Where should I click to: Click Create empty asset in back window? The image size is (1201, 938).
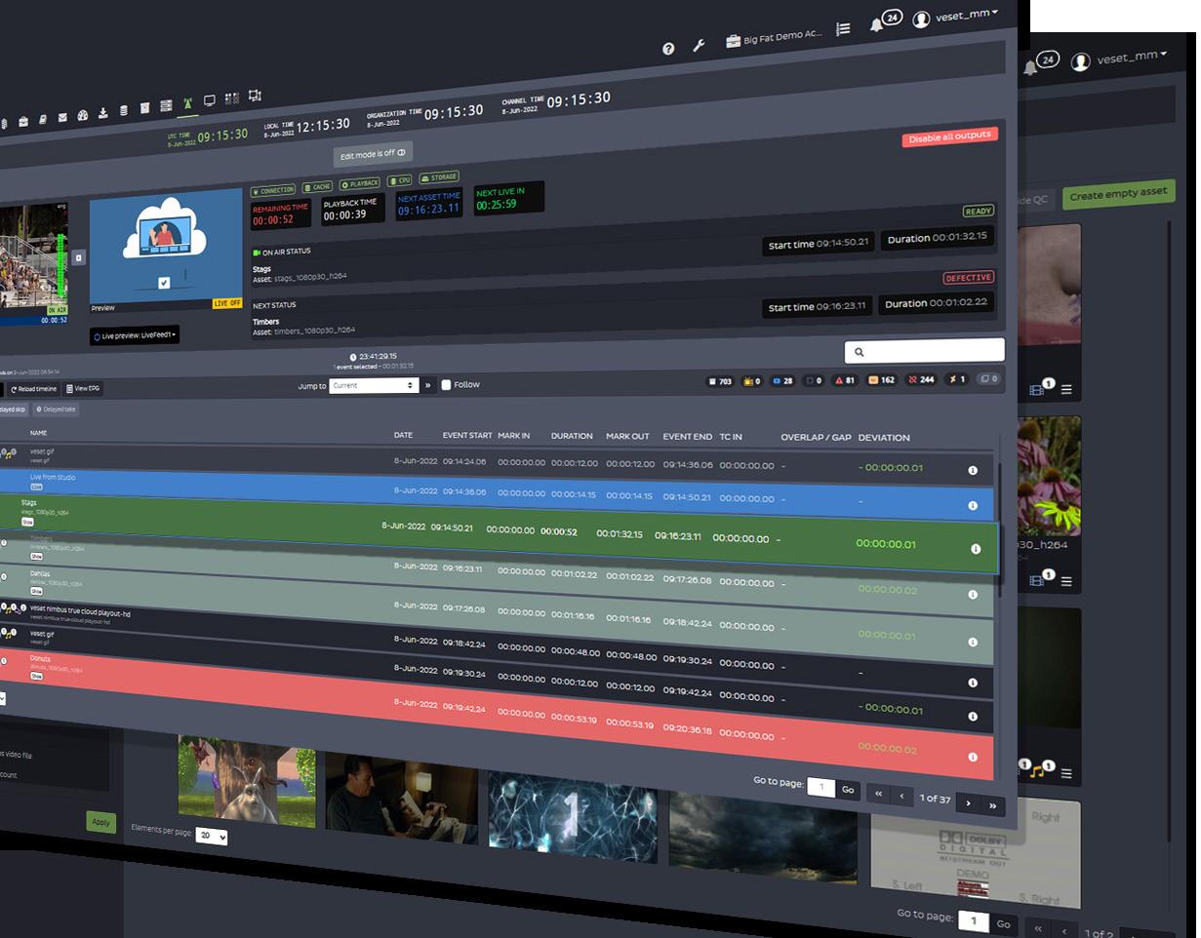pos(1118,194)
